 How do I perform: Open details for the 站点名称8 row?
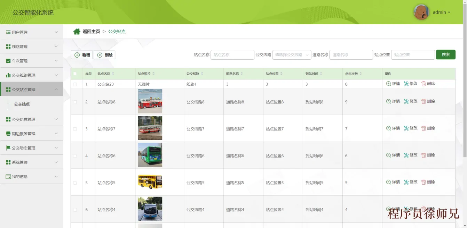(x=393, y=101)
